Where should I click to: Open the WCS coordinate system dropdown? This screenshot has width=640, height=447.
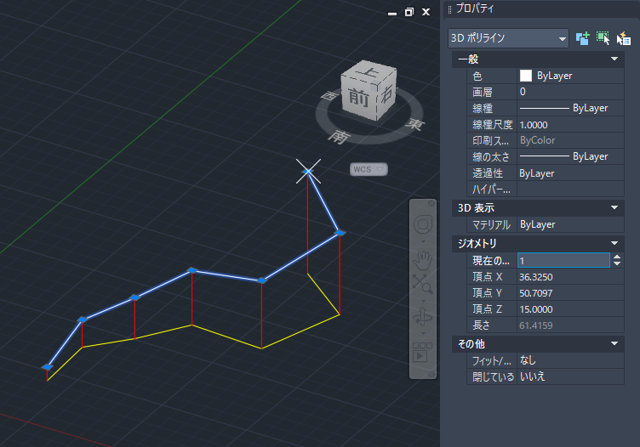pyautogui.click(x=369, y=170)
